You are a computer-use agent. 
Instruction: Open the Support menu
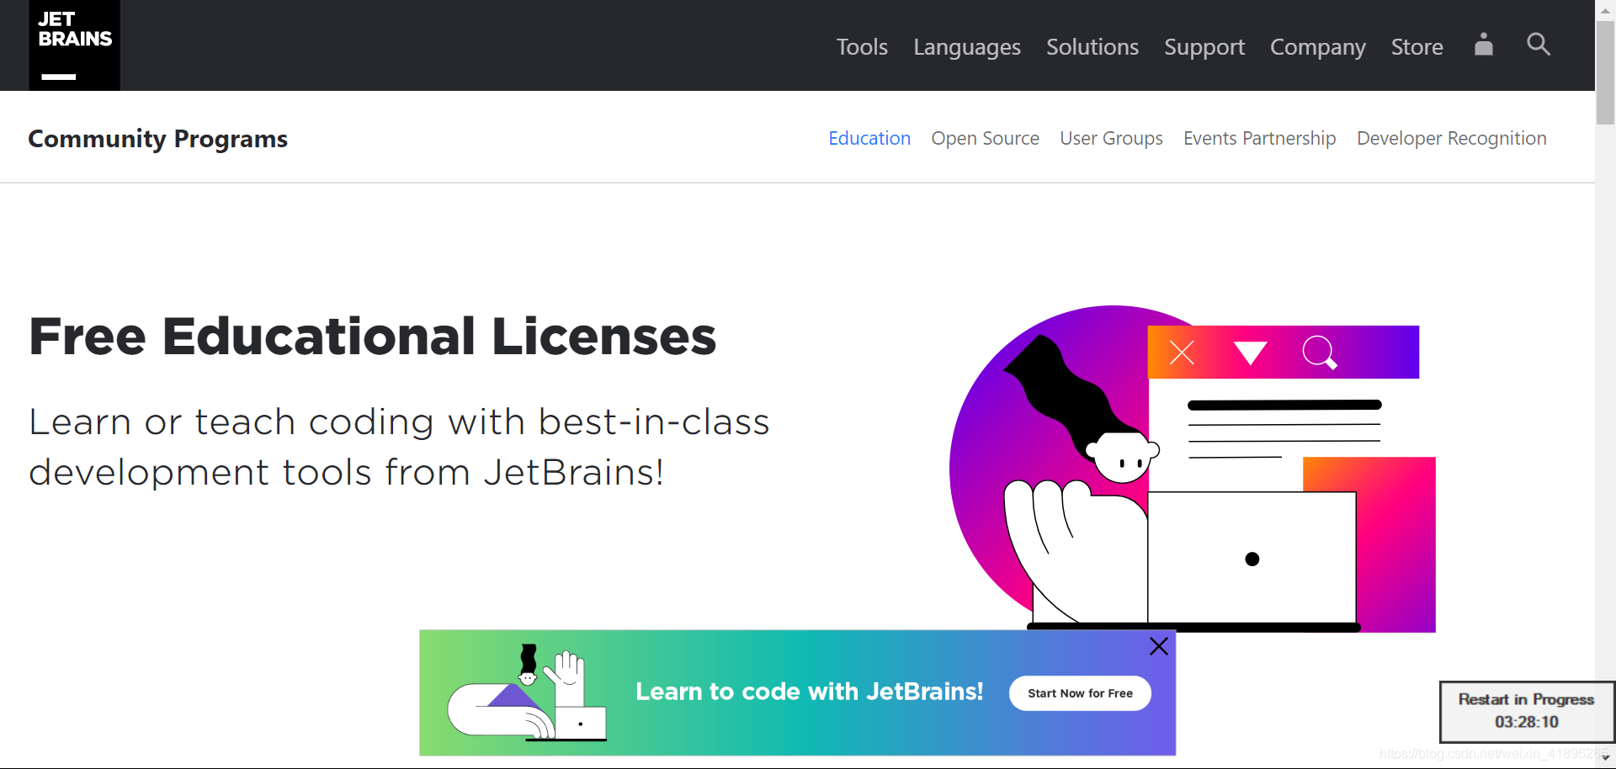tap(1204, 48)
